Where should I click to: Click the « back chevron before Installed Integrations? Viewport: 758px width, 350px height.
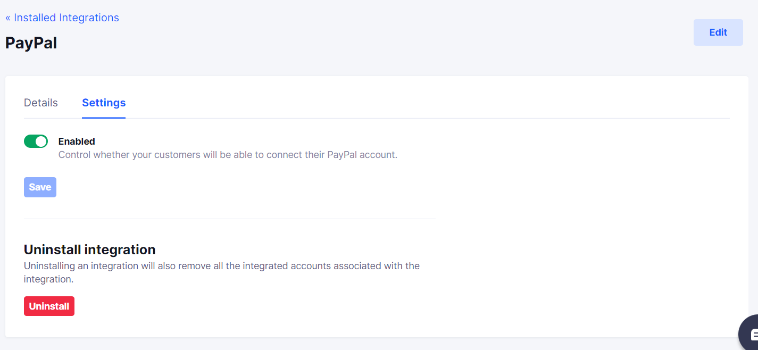click(x=8, y=18)
